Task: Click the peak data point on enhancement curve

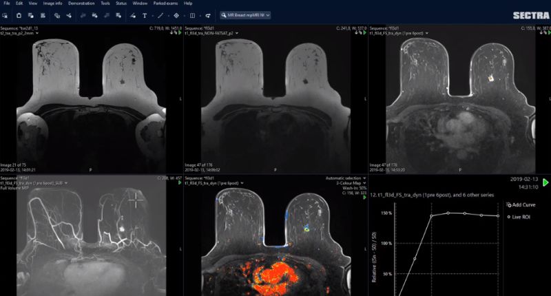Action: click(448, 213)
